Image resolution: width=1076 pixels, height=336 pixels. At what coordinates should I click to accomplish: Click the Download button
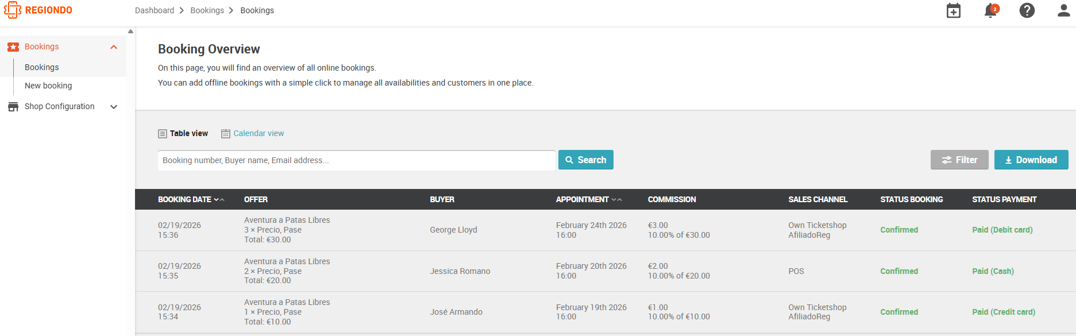1031,160
